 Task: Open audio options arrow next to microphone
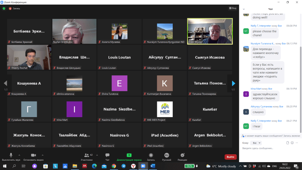point(20,155)
